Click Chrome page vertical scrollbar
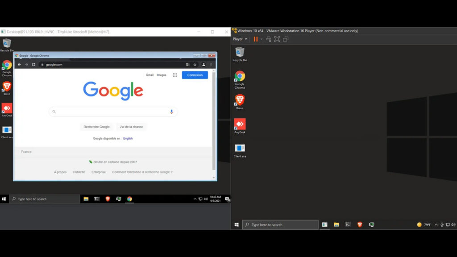457x257 pixels. [x=214, y=121]
